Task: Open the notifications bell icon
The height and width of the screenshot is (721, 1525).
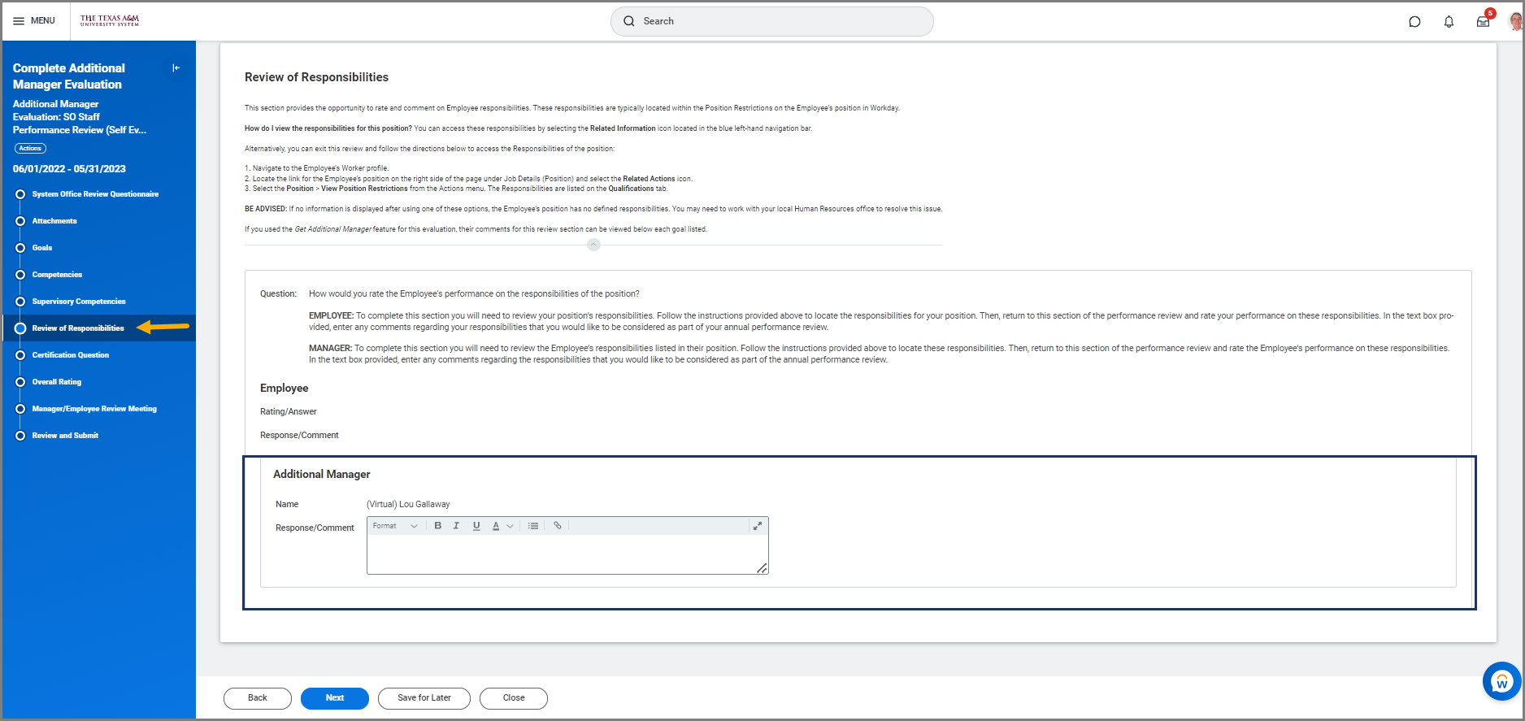Action: pyautogui.click(x=1449, y=22)
